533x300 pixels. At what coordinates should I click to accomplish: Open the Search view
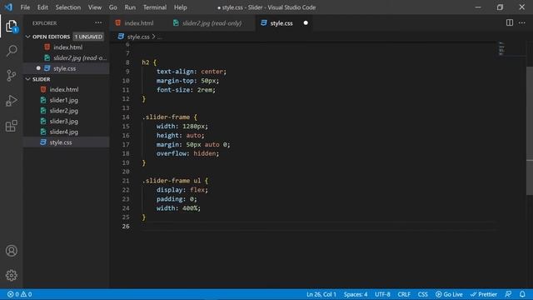[x=11, y=51]
